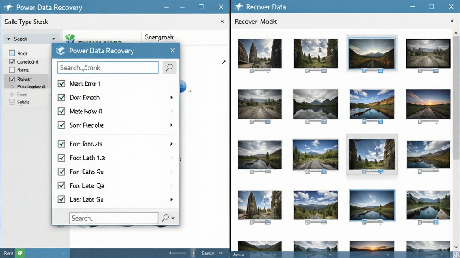This screenshot has width=460, height=258.
Task: Expand the Dore Eeach submenu arrow
Action: (172, 97)
